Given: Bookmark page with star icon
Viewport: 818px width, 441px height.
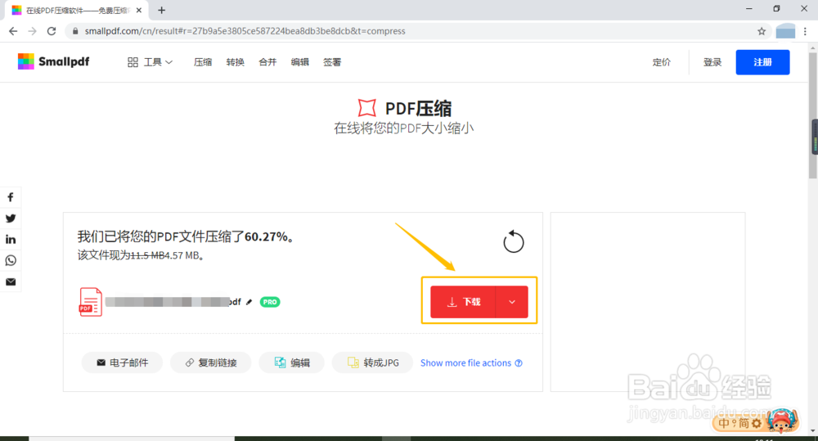Looking at the screenshot, I should coord(762,31).
